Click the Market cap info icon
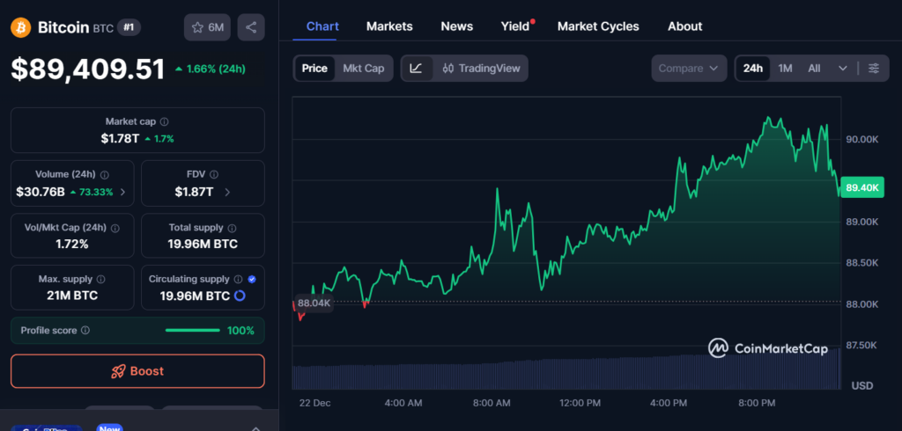Image resolution: width=902 pixels, height=431 pixels. click(164, 121)
